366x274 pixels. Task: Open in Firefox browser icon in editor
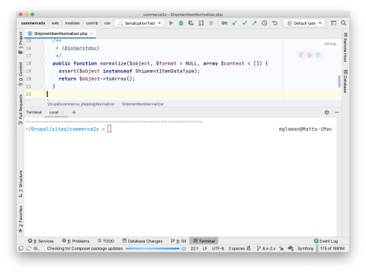pyautogui.click(x=310, y=55)
